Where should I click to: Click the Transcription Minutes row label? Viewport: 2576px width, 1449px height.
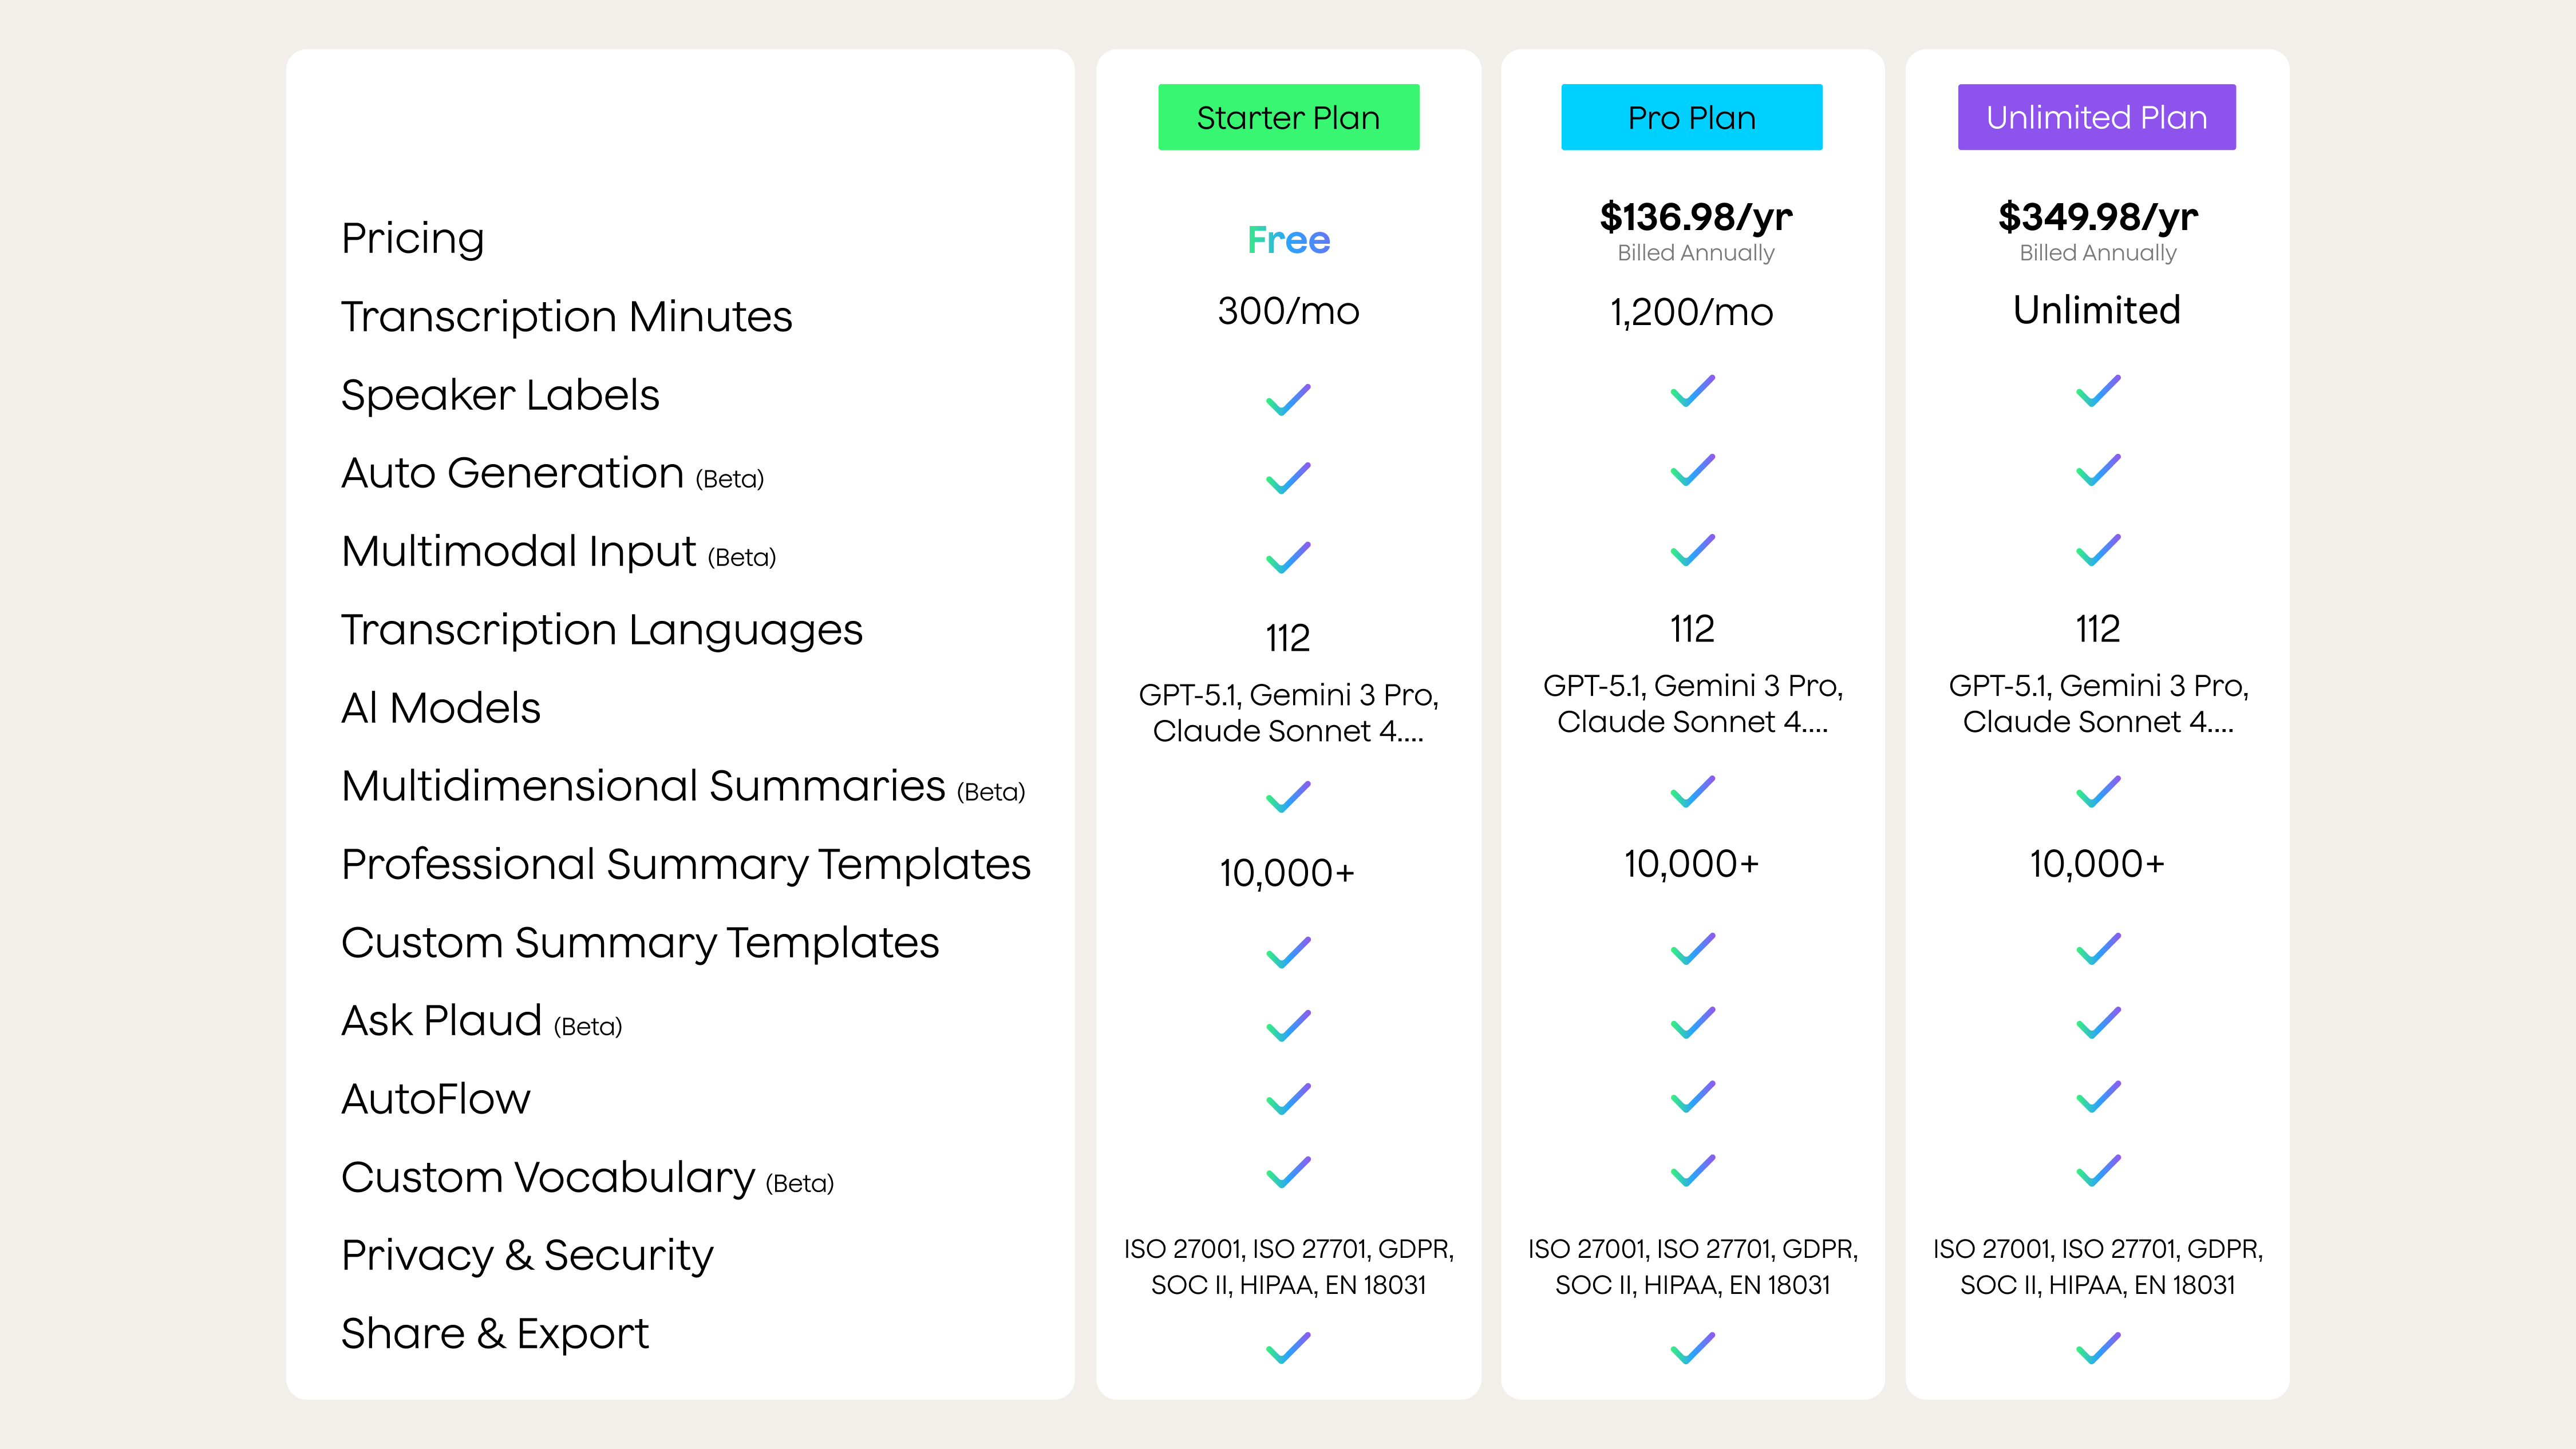(x=566, y=317)
